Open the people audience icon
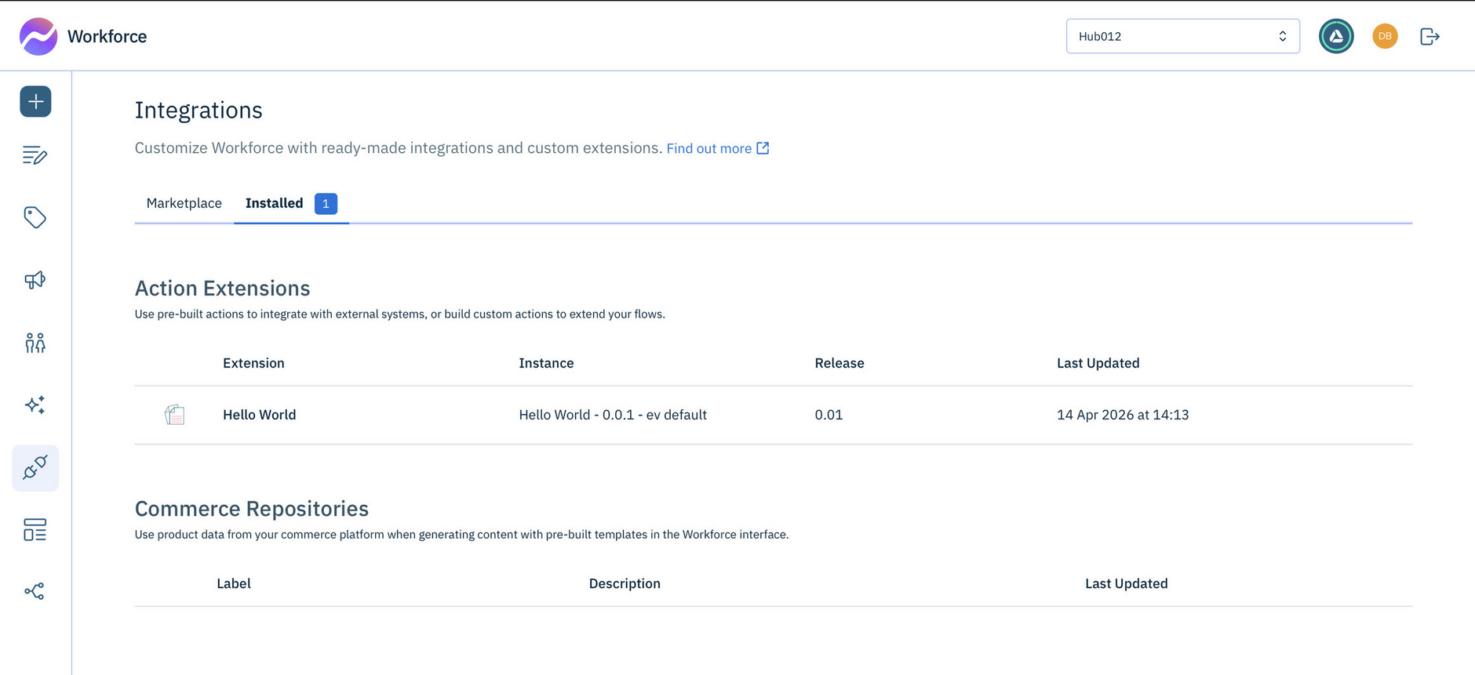The image size is (1475, 675). (x=35, y=343)
